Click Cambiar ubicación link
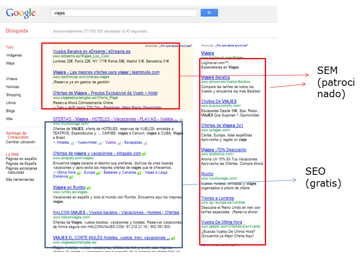The height and width of the screenshot is (263, 364). [21, 142]
